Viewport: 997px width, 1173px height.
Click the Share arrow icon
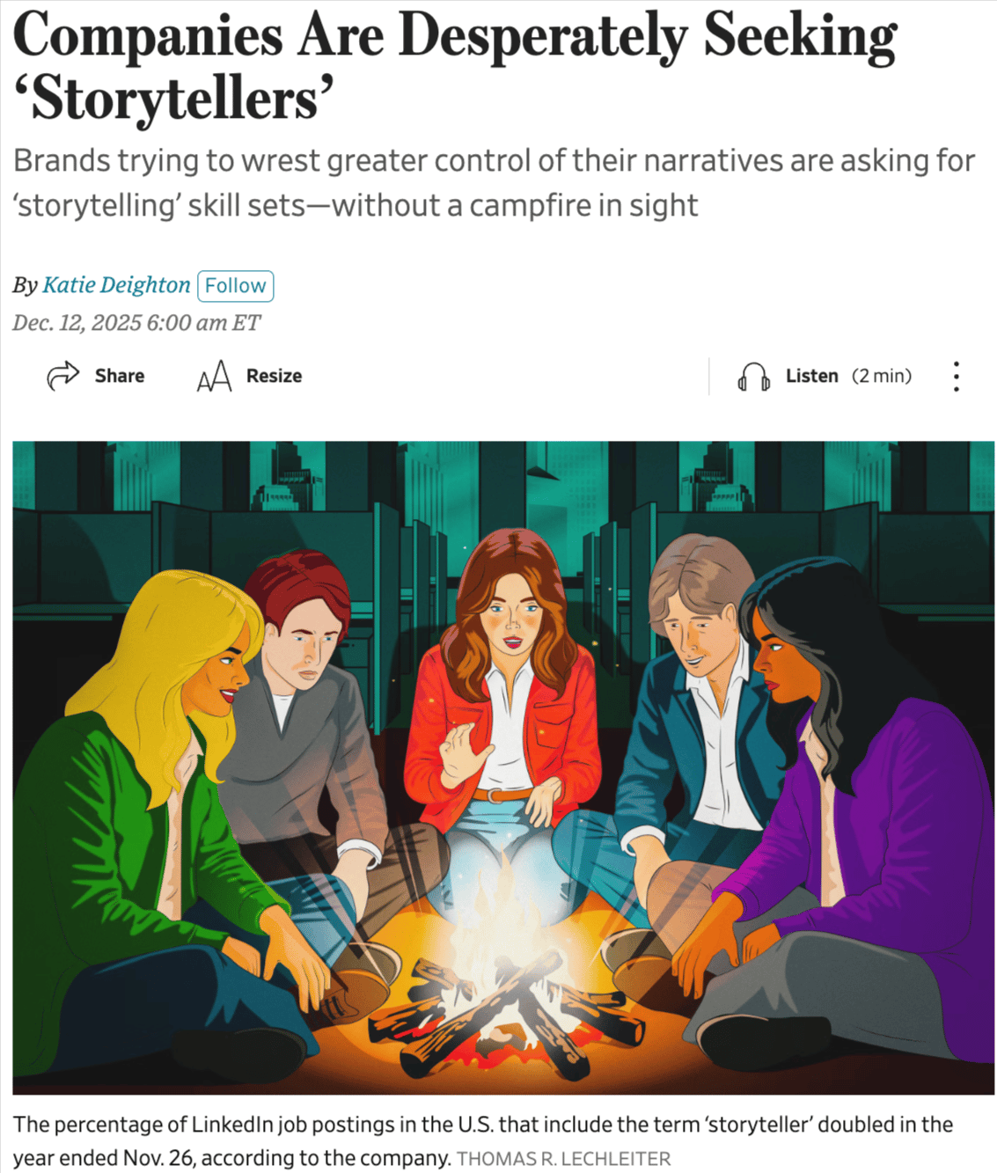click(x=62, y=376)
